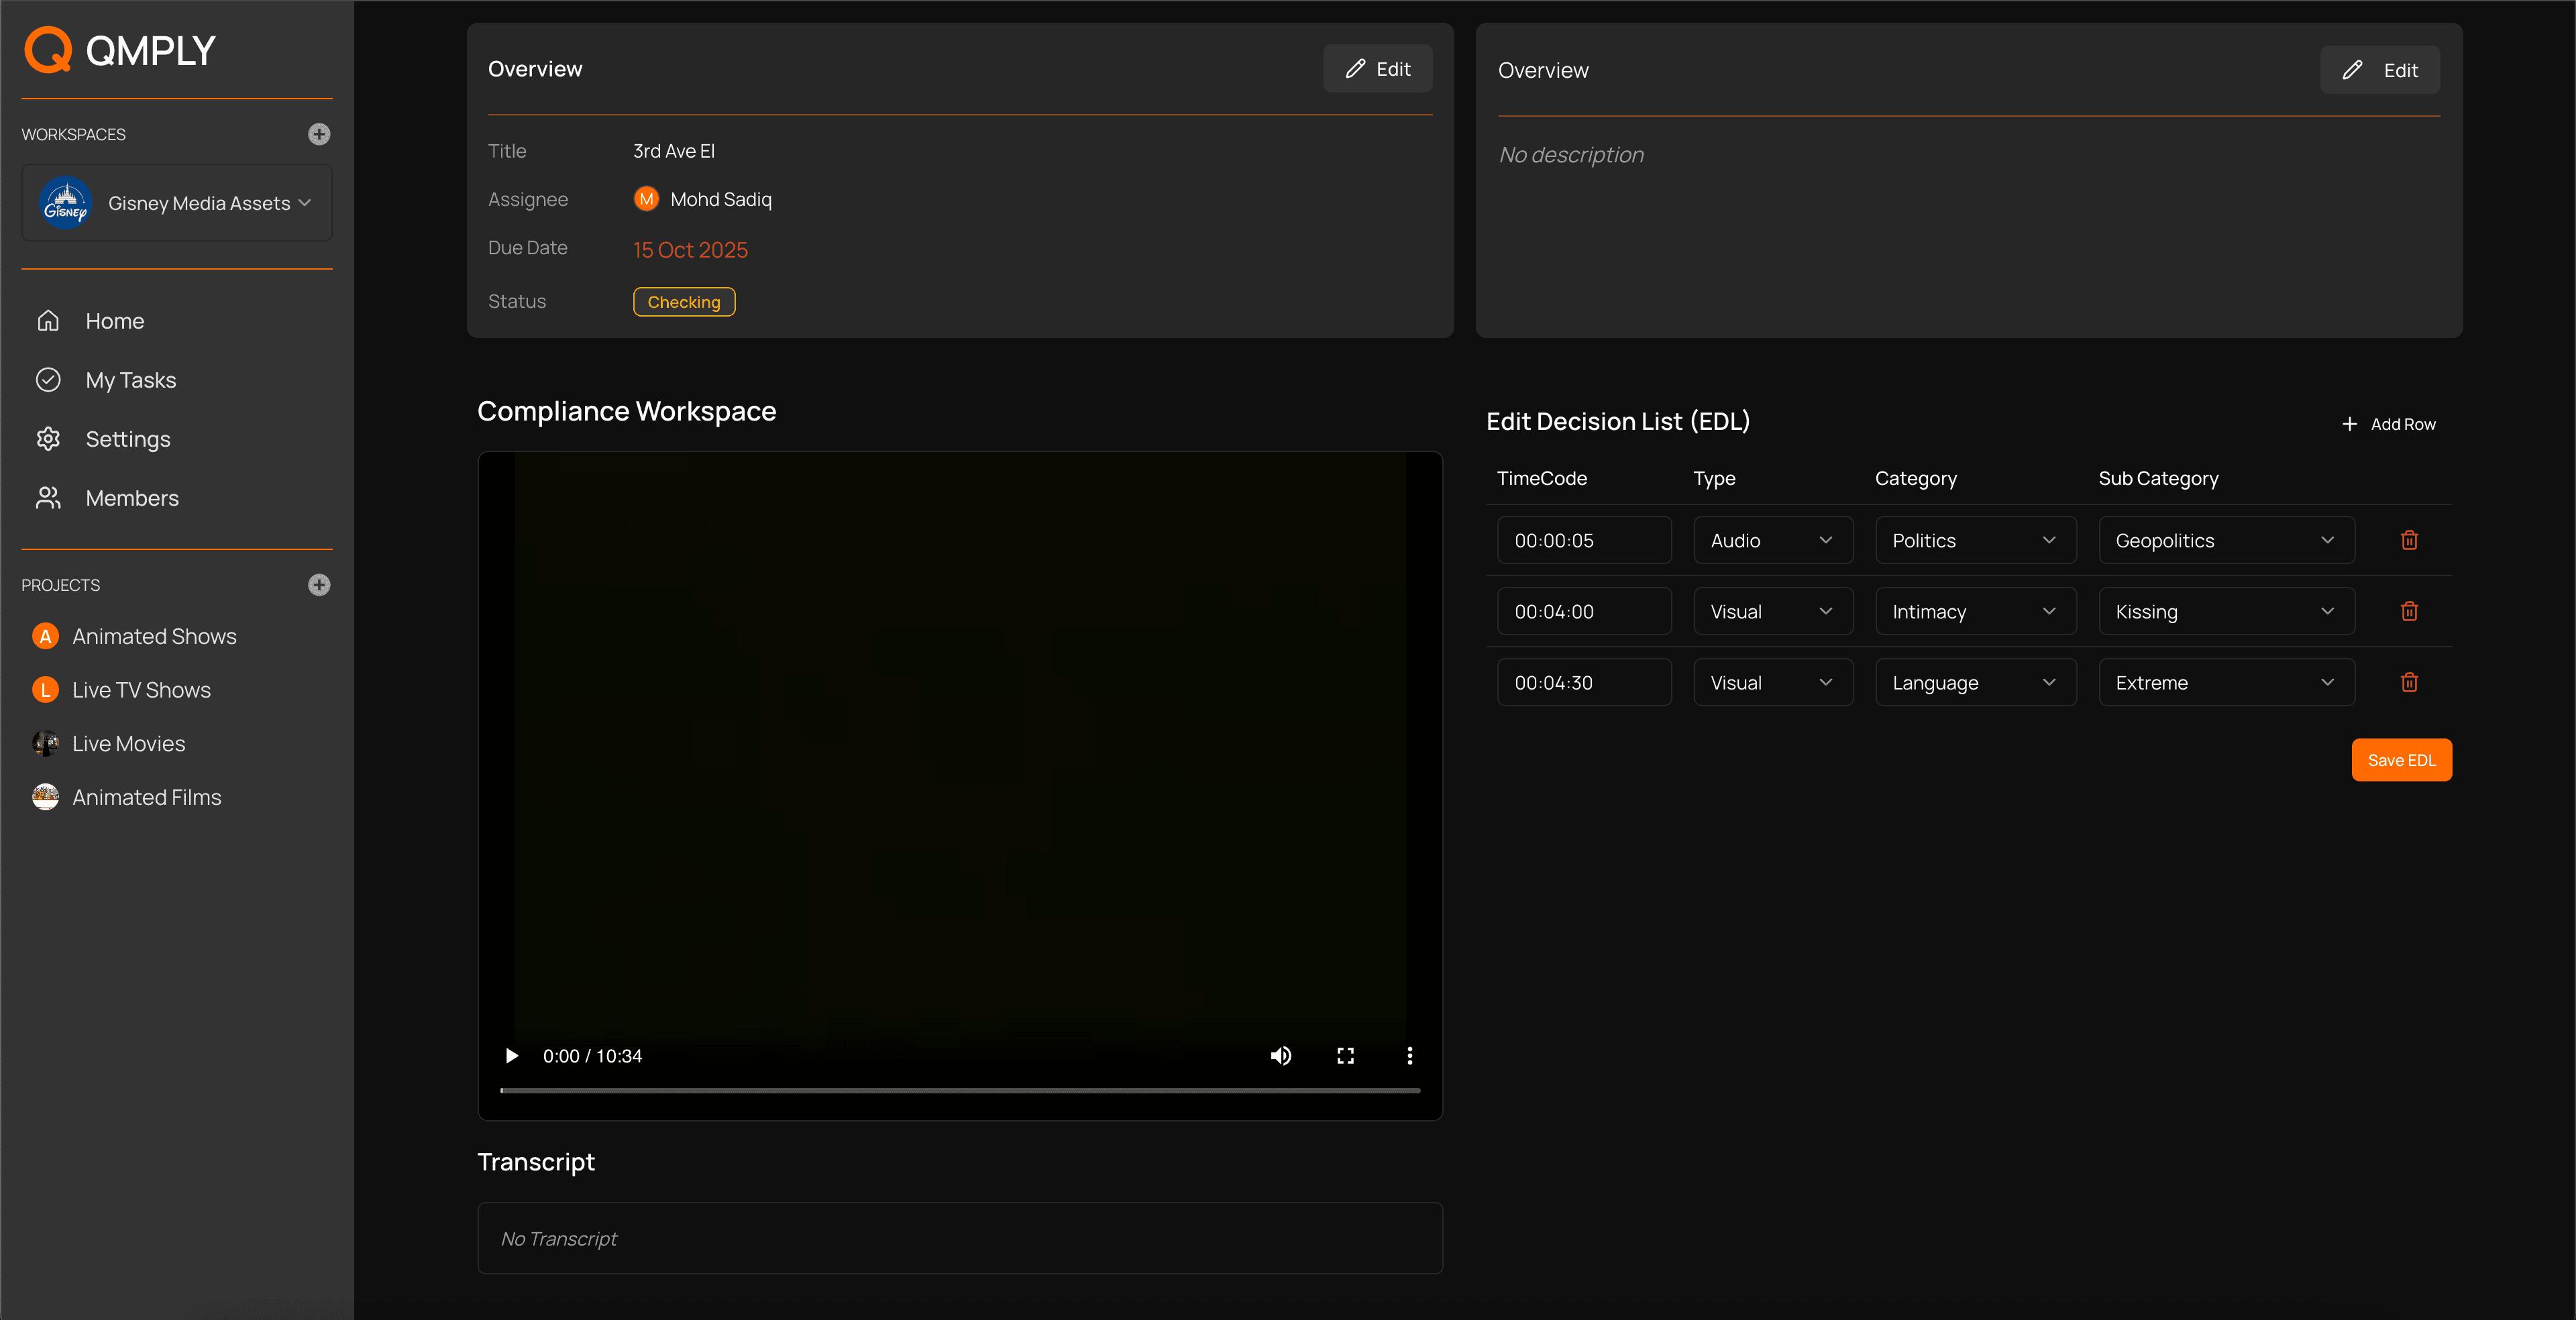
Task: Click the Save EDL button
Action: point(2400,760)
